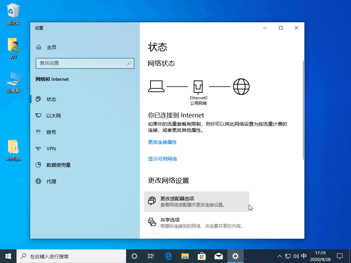Click the 中 input method indicator
This screenshot has height=263, width=351.
point(304,256)
